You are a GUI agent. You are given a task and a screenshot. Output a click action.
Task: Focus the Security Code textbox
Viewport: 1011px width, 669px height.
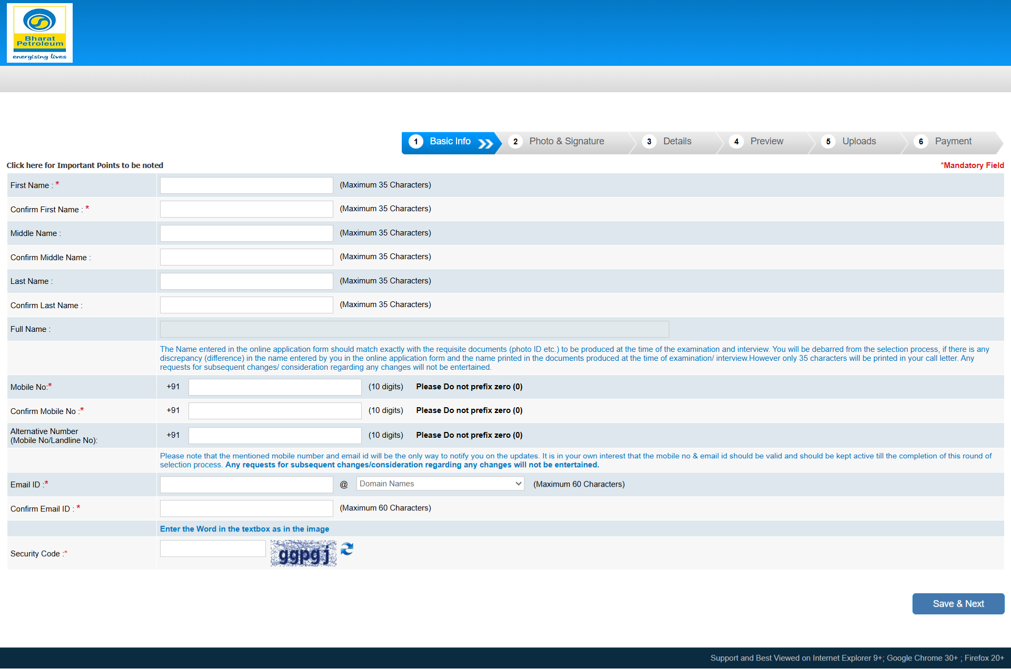(213, 549)
